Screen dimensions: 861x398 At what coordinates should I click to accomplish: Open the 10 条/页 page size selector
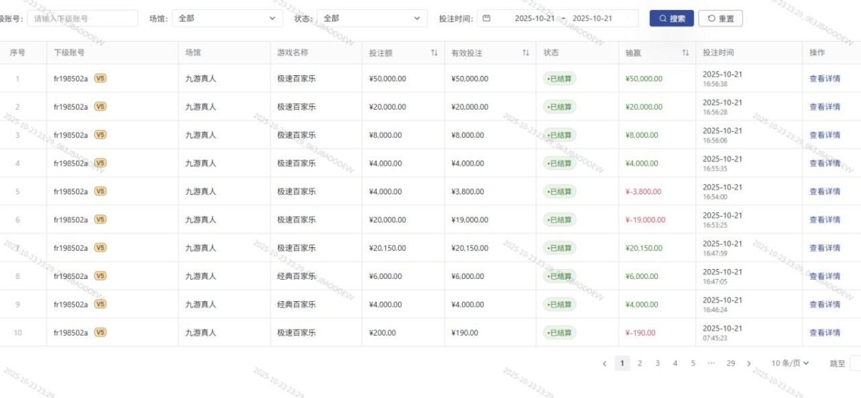coord(790,364)
